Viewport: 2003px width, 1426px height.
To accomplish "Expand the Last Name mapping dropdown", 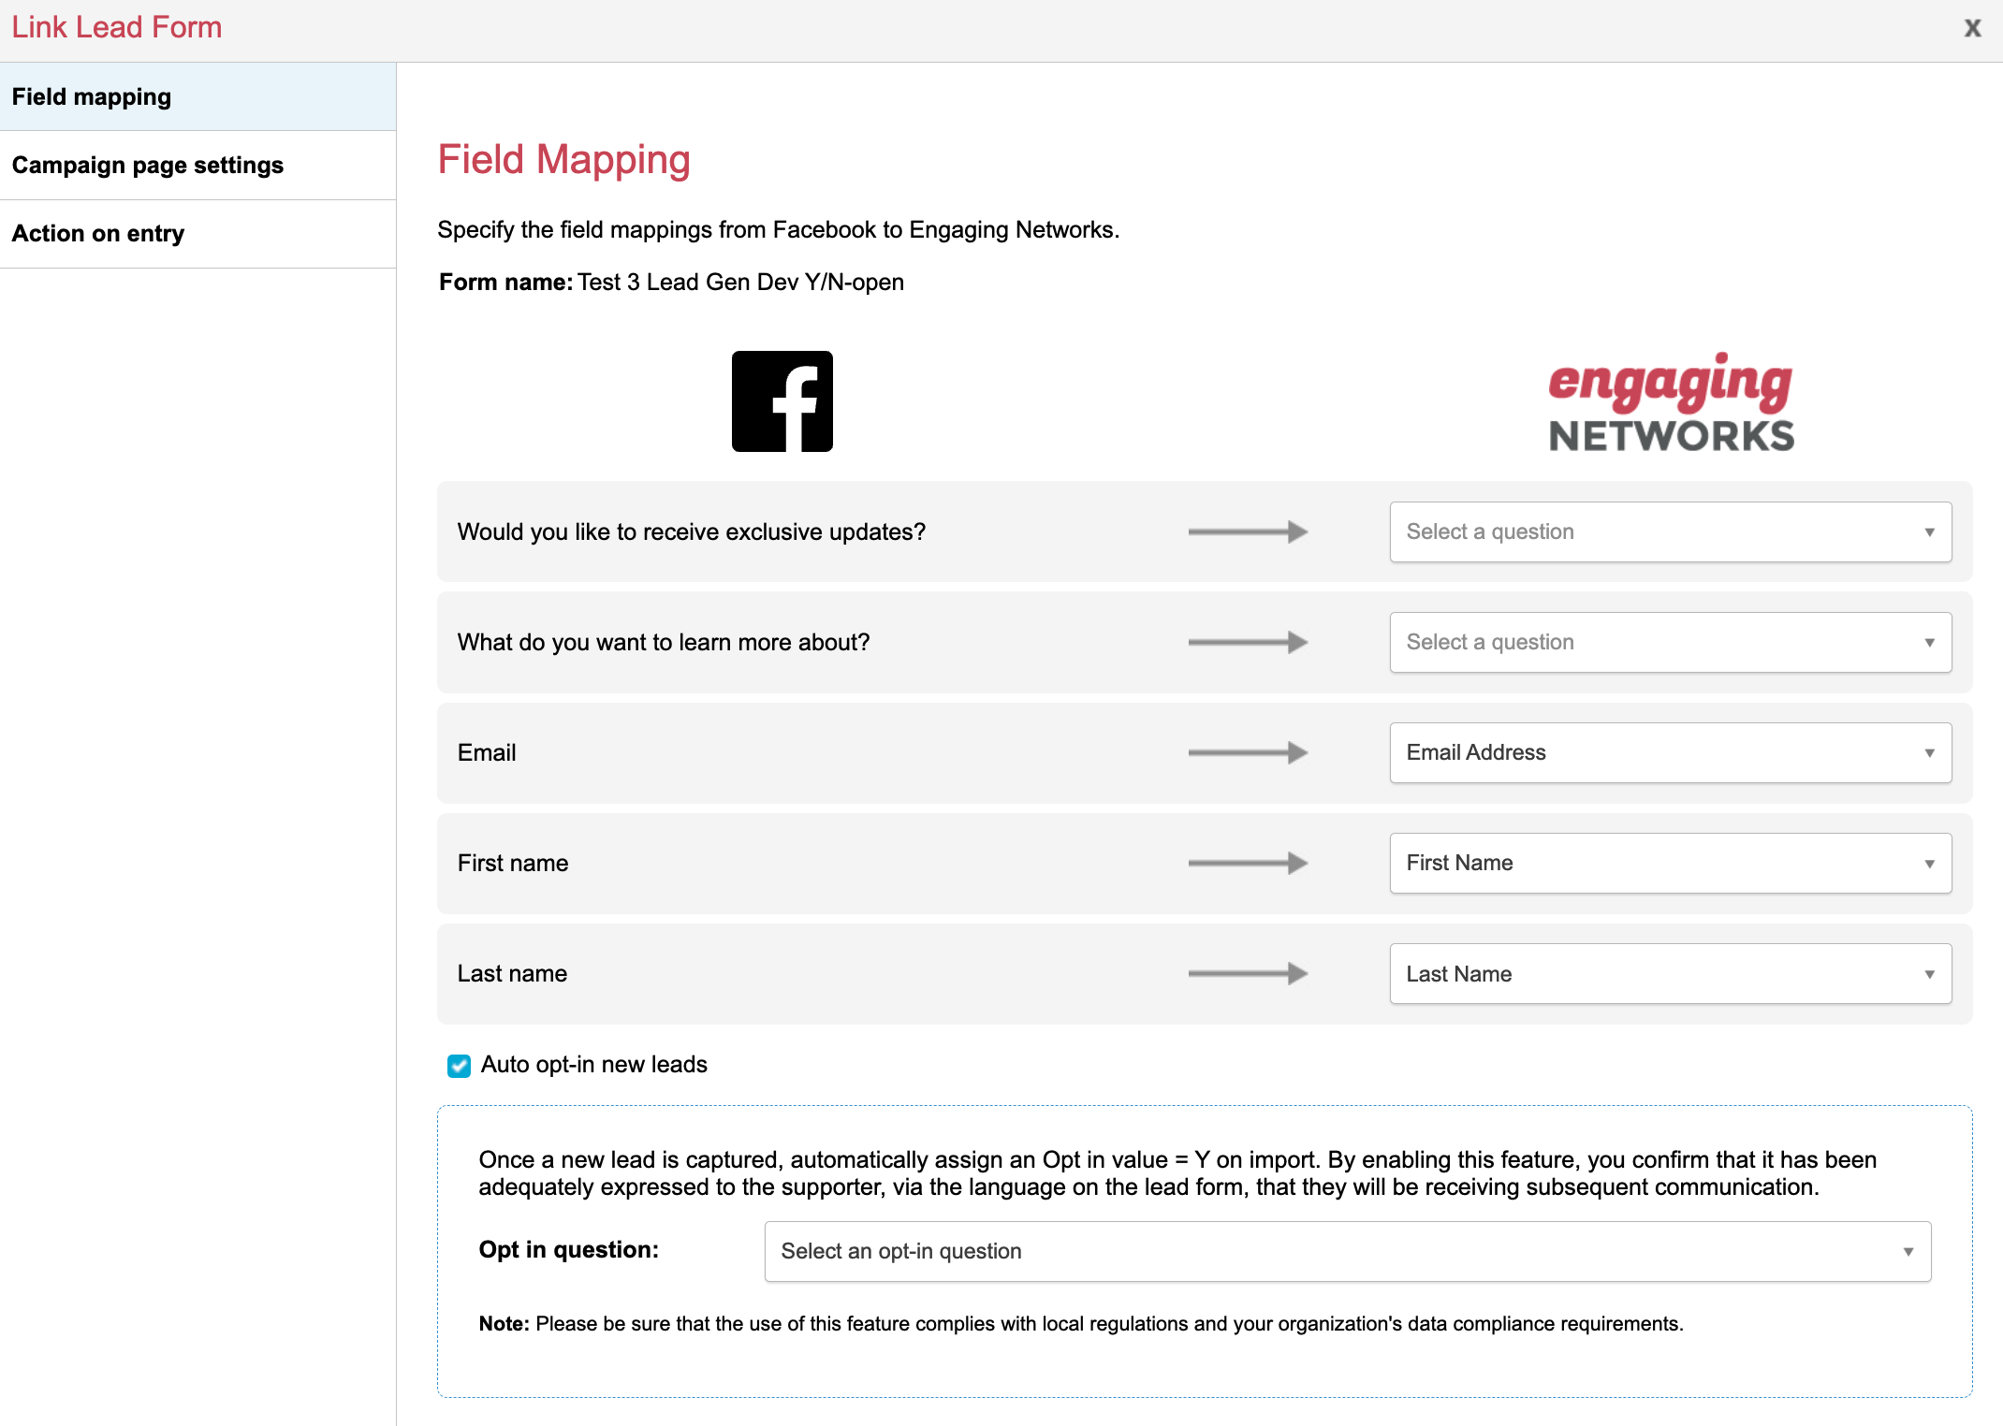I will [1670, 973].
